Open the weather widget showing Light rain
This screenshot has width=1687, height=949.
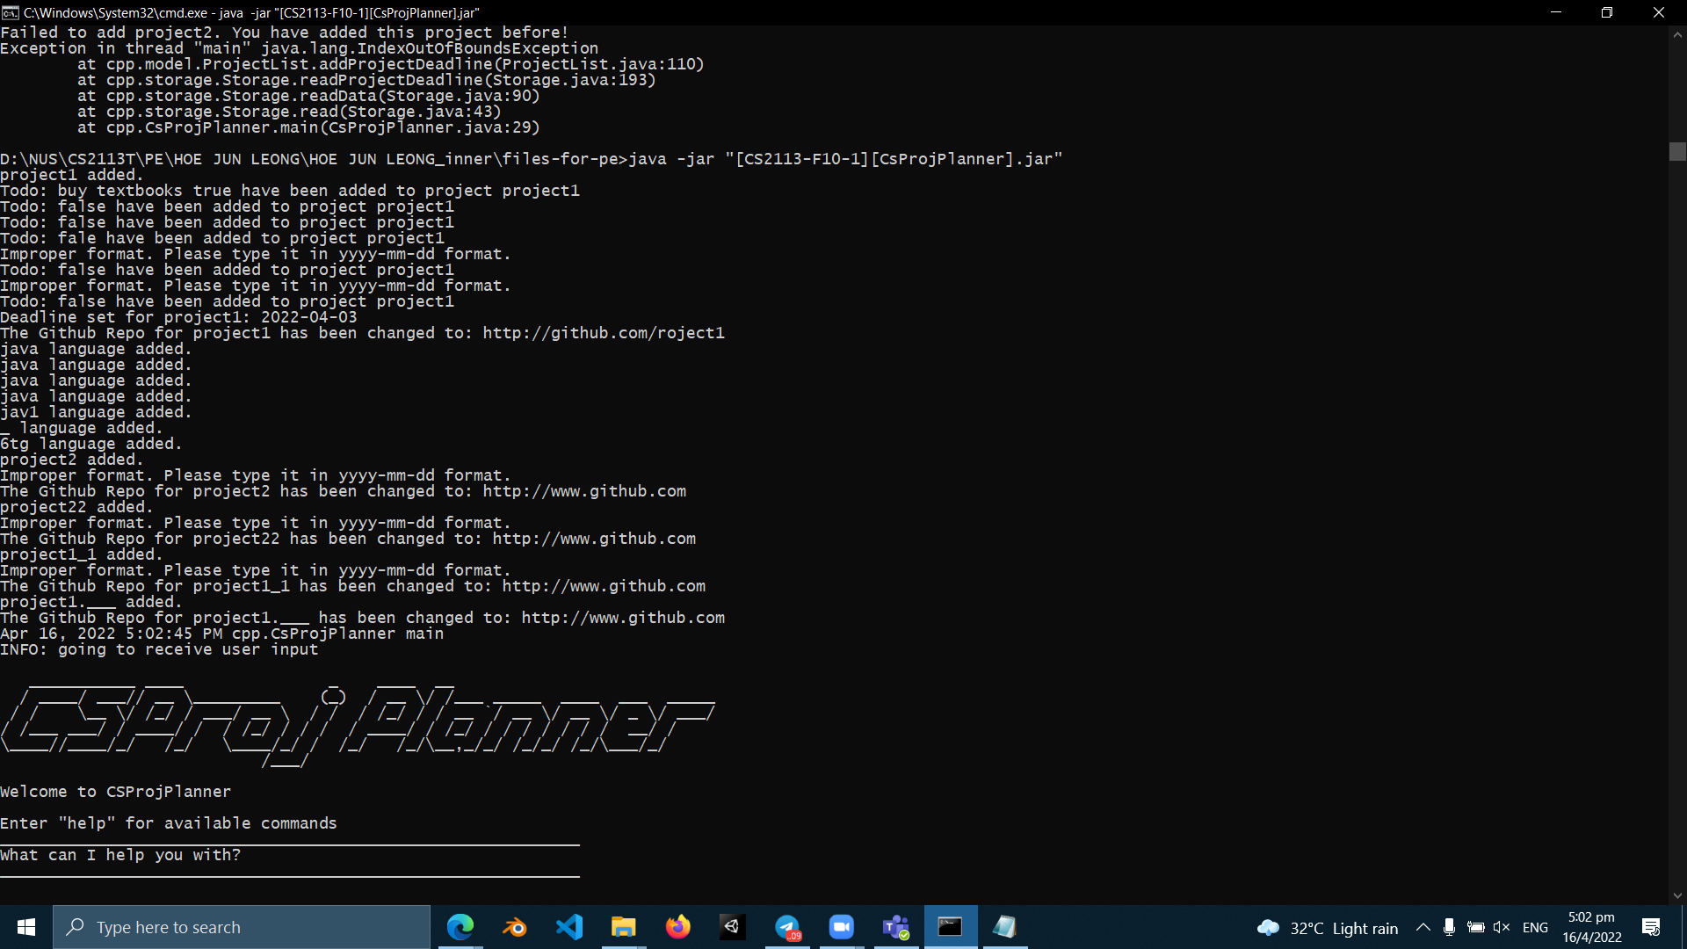click(1329, 928)
